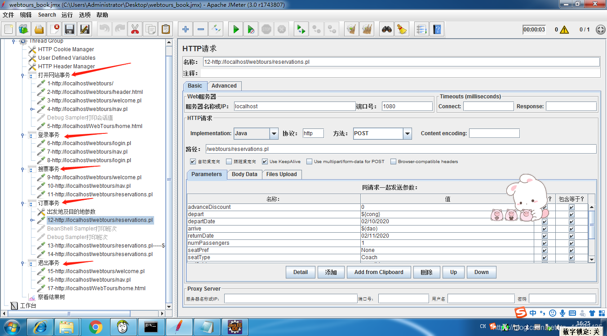
Task: Collapse the 打开网站事务 tree node
Action: point(22,75)
